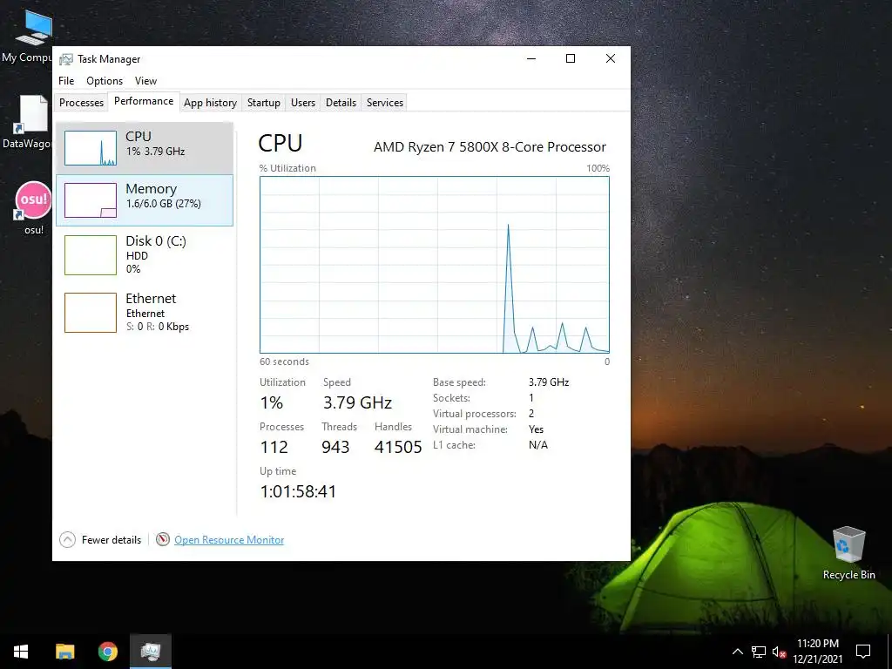892x669 pixels.
Task: Select the Memory mini graph thumbnail
Action: point(91,200)
